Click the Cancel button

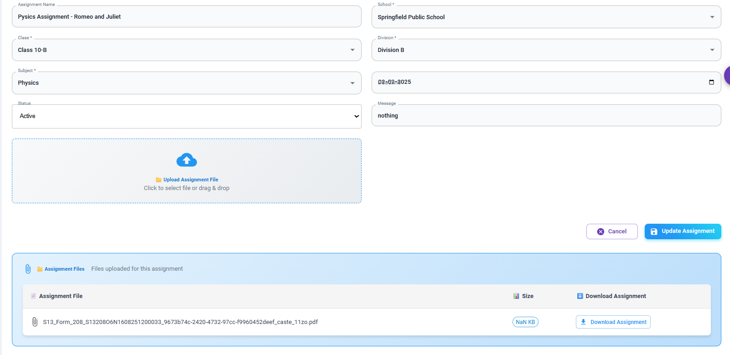pos(611,232)
